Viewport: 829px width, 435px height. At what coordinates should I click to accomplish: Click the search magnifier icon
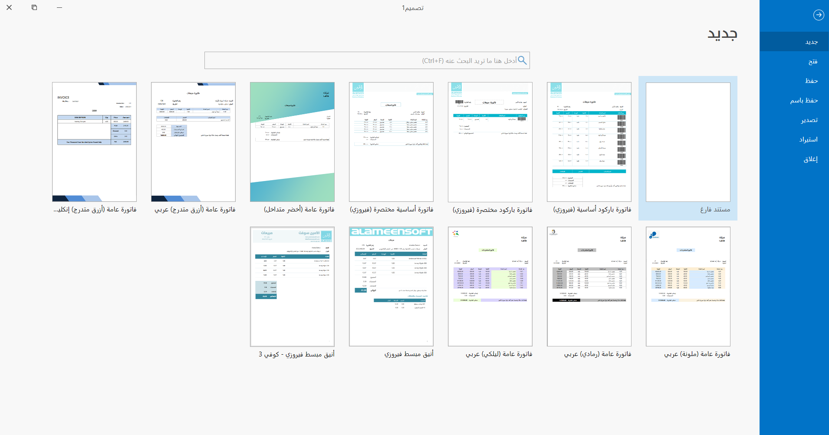[x=523, y=61]
